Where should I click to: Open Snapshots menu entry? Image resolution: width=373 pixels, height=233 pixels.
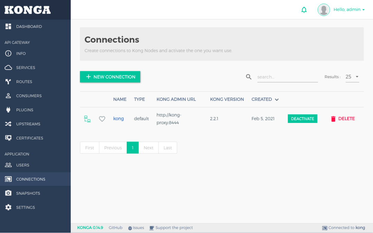35,193
